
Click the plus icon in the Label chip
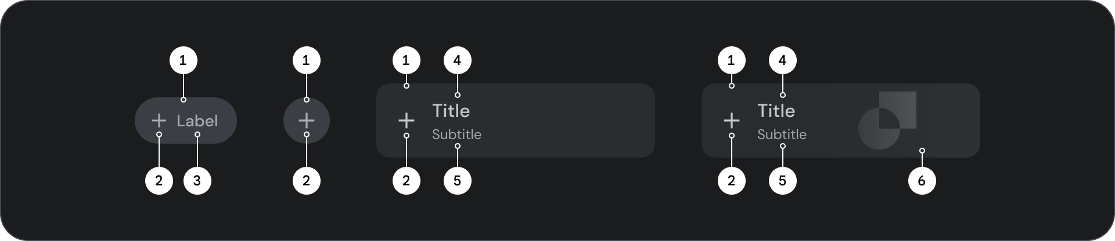pyautogui.click(x=159, y=121)
